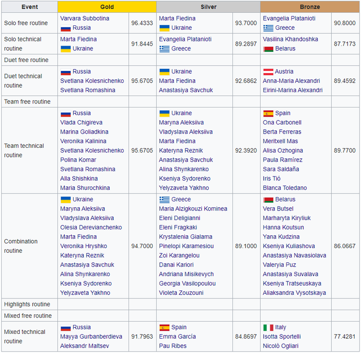
Task: Click Belarus flag above Vera Butsel
Action: tap(268, 200)
